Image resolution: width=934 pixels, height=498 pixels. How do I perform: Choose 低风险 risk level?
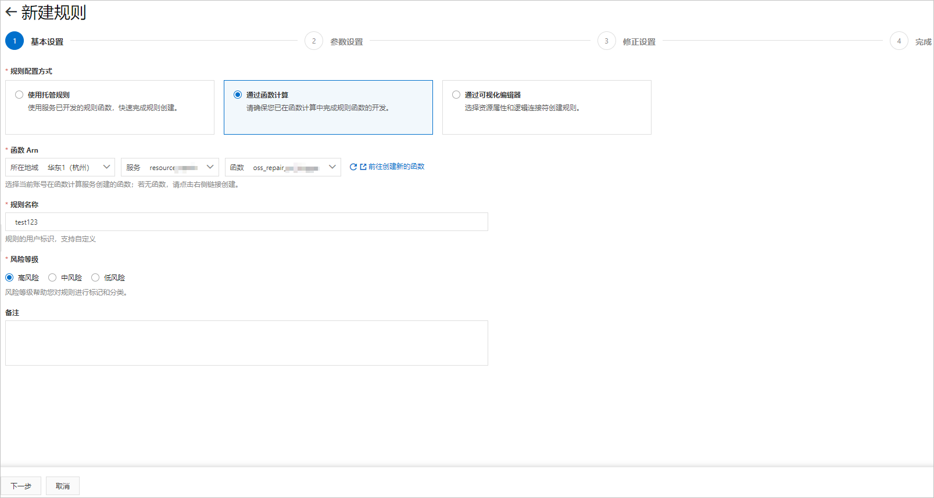tap(95, 277)
